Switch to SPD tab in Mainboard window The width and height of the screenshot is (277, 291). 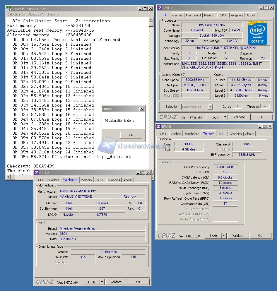tap(100, 180)
